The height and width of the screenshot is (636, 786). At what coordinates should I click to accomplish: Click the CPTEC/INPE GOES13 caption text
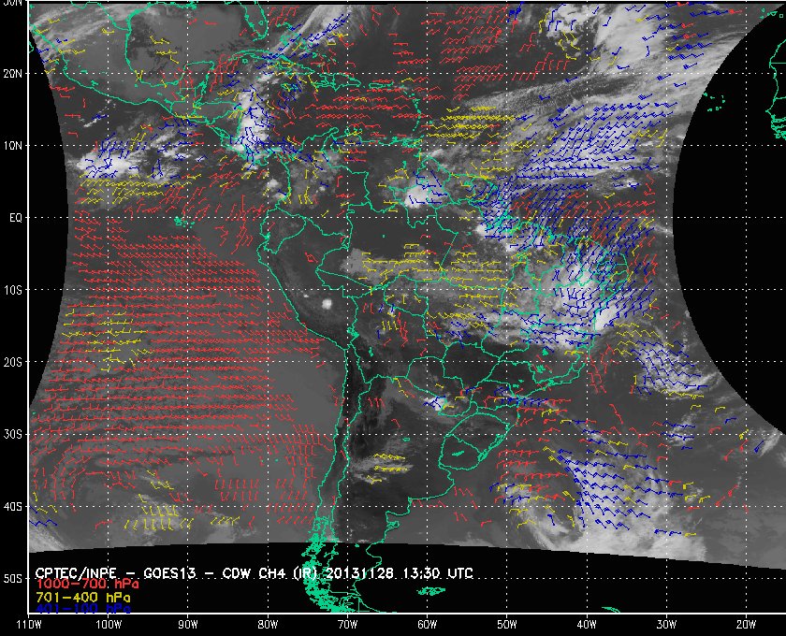coord(115,573)
